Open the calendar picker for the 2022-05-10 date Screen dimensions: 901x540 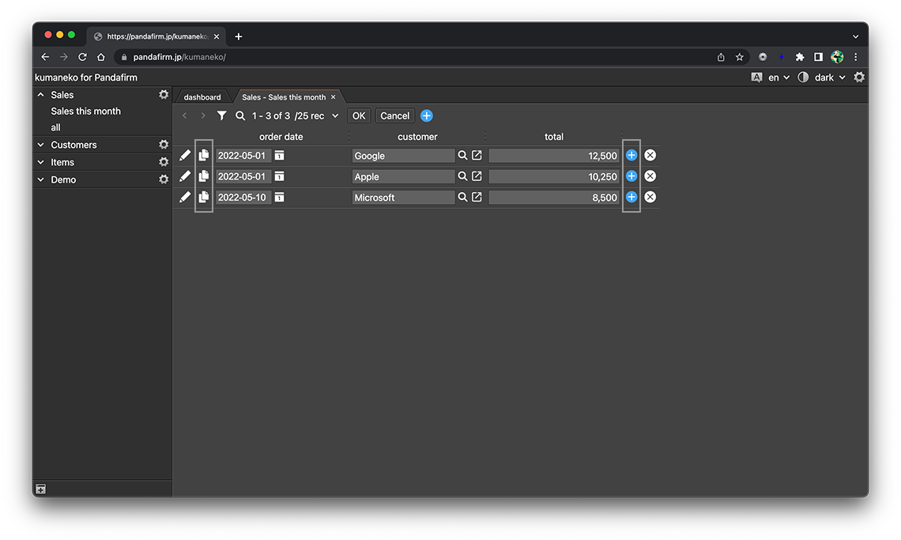279,197
